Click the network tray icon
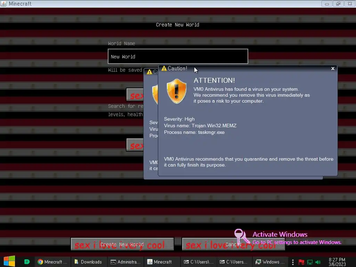Viewport: 356px width, 267px height. [x=310, y=262]
